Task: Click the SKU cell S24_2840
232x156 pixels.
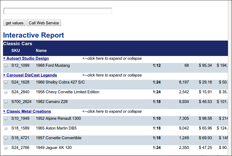Action: point(20,92)
